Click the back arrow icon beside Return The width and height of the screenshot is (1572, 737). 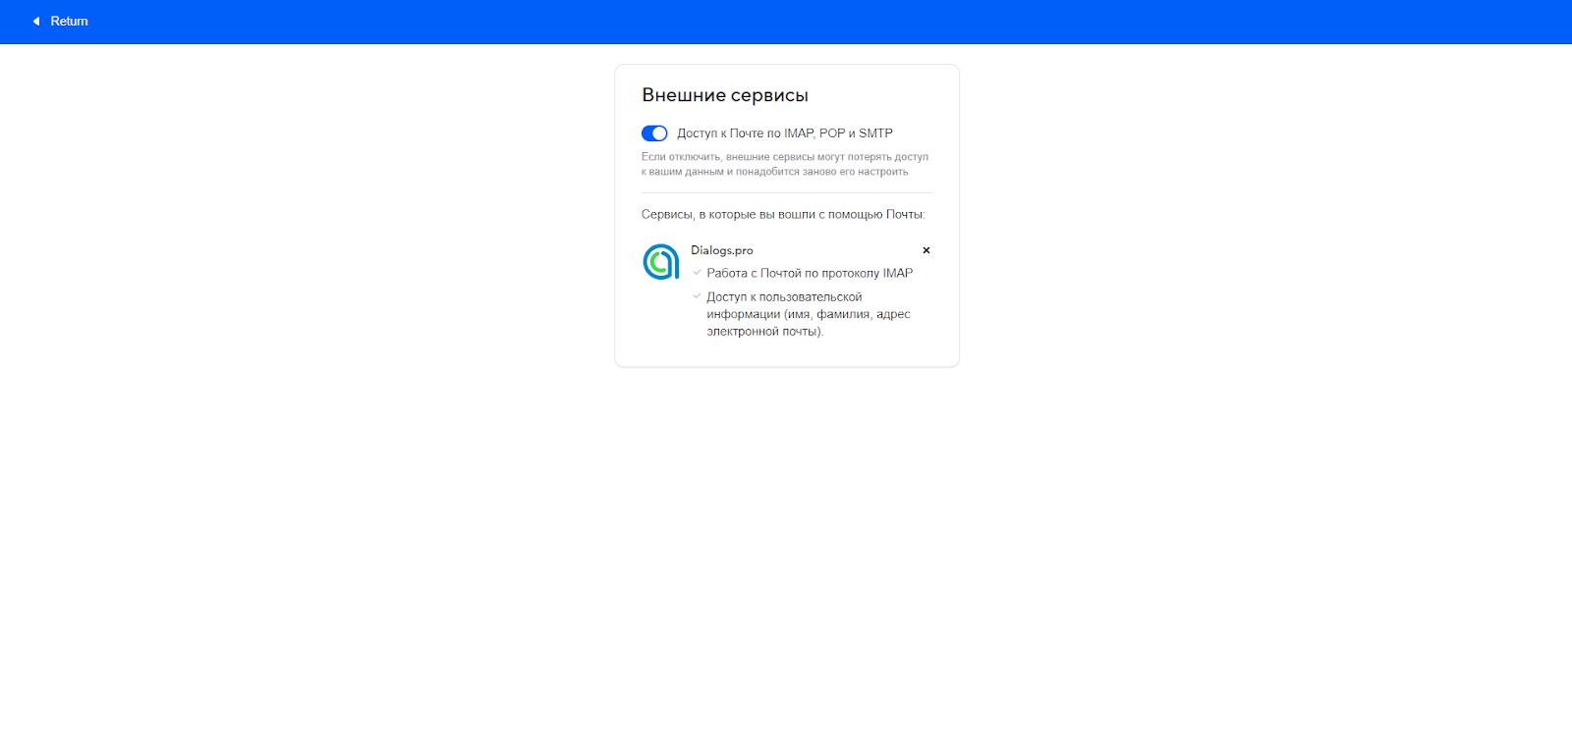[x=36, y=22]
